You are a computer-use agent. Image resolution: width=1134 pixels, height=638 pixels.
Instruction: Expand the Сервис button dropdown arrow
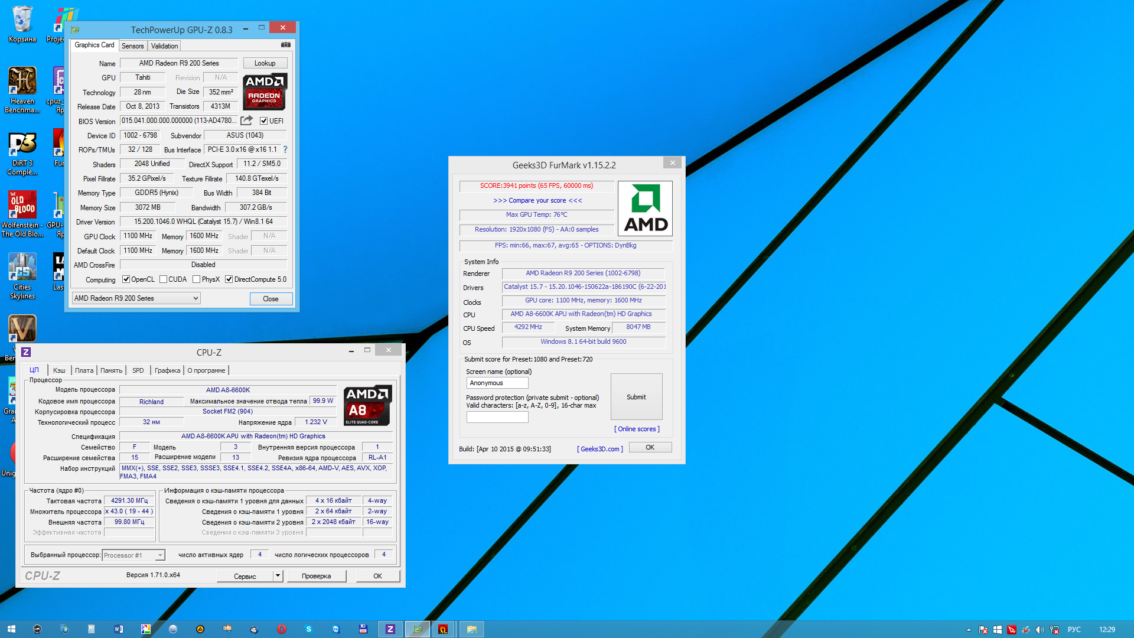(x=278, y=576)
